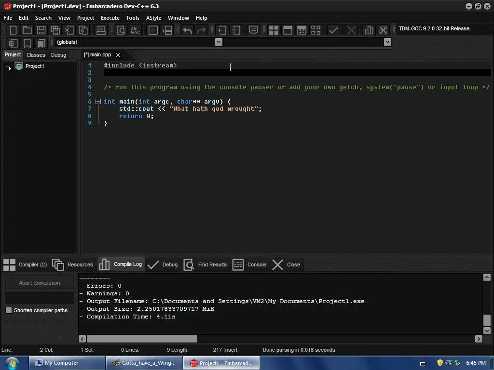
Task: Open the second members dropdown arrow
Action: tap(387, 42)
